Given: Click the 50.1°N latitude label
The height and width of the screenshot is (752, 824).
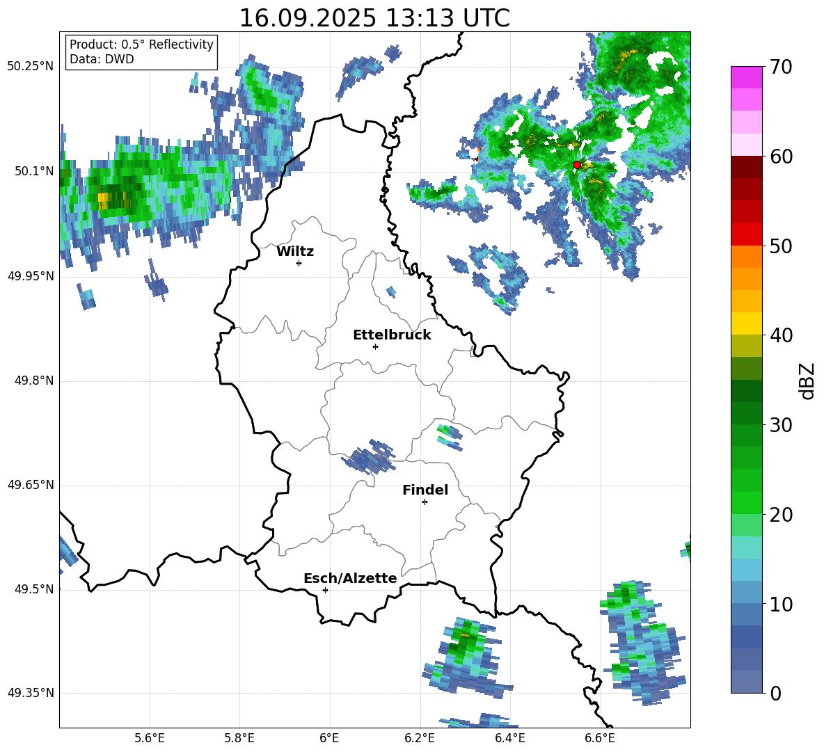Looking at the screenshot, I should (x=35, y=171).
